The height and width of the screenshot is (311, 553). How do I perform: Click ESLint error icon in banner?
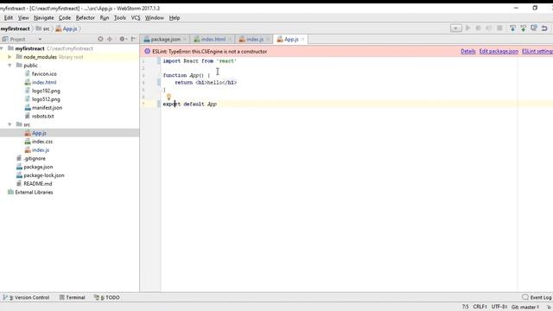[148, 52]
